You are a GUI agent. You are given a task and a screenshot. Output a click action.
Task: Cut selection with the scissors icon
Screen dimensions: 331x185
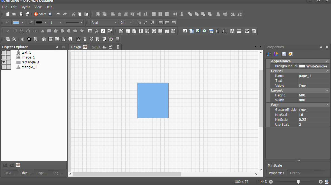point(73,14)
